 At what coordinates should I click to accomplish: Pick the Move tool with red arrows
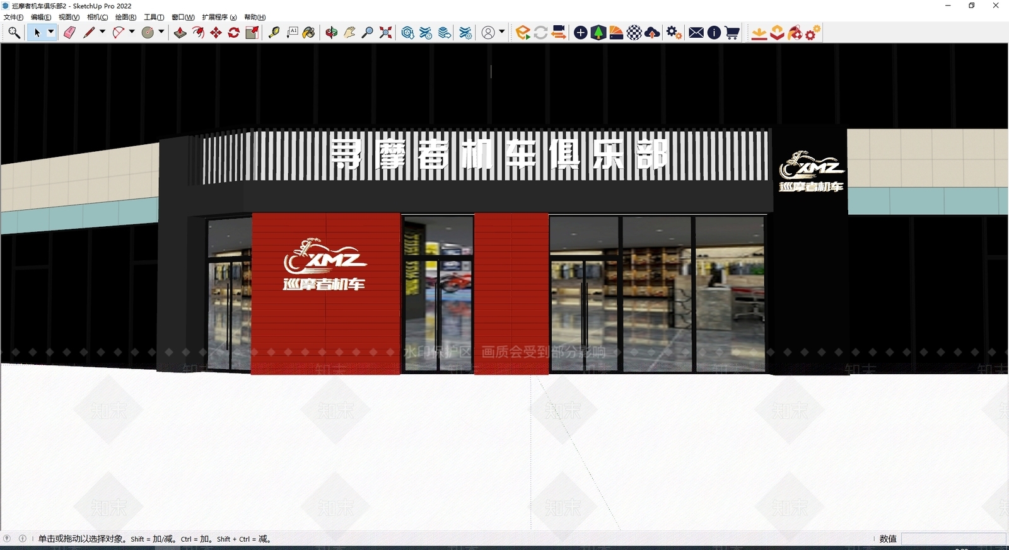point(216,33)
